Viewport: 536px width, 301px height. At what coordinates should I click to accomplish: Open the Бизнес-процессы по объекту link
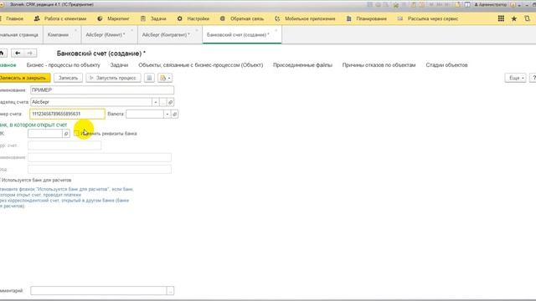point(64,65)
